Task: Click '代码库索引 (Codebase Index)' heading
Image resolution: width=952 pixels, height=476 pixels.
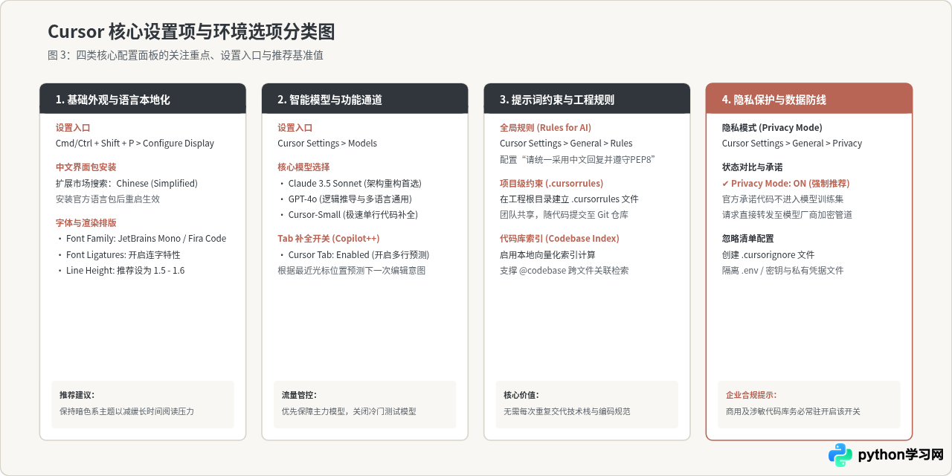Action: click(559, 239)
